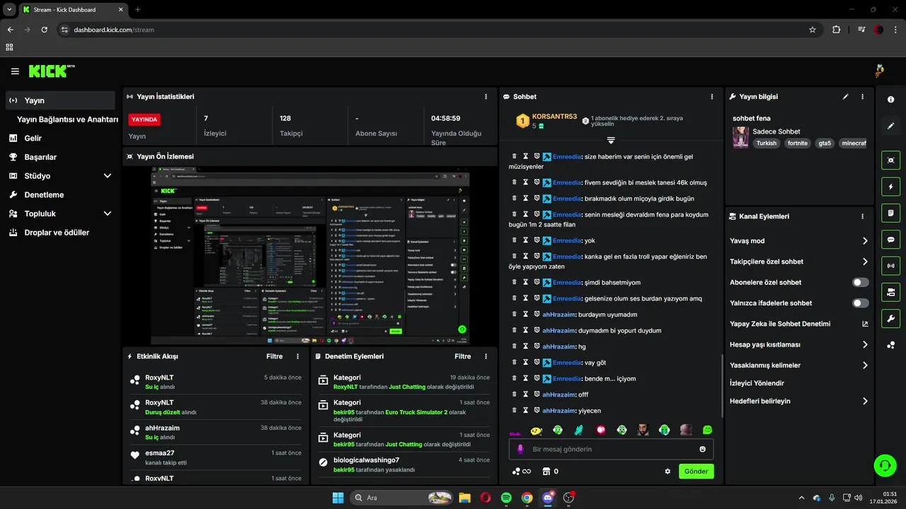The height and width of the screenshot is (509, 906).
Task: Open Yayın bilgisi three-dot menu
Action: click(862, 97)
